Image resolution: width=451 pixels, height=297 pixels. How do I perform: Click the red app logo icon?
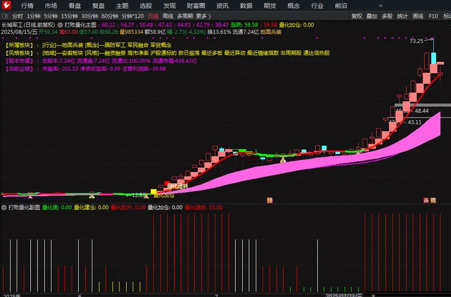[6, 5]
